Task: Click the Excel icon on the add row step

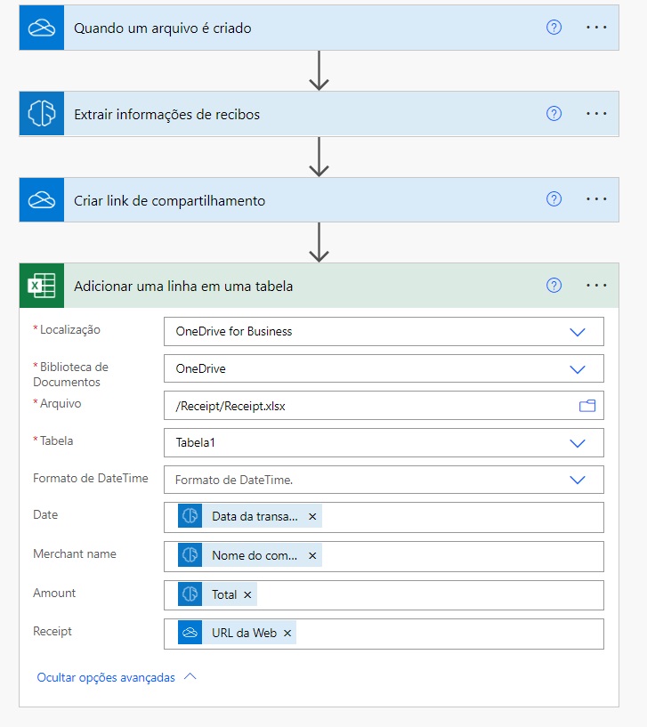Action: 42,286
